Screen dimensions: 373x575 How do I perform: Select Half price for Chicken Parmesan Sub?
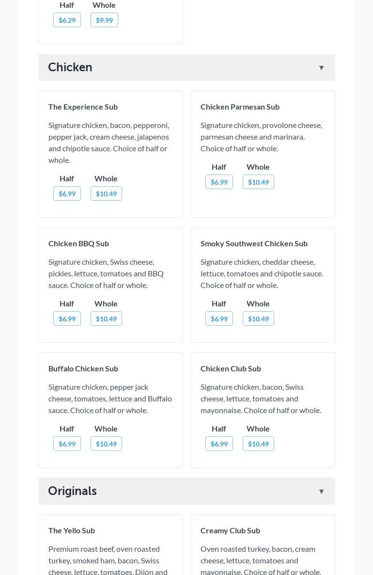[219, 182]
